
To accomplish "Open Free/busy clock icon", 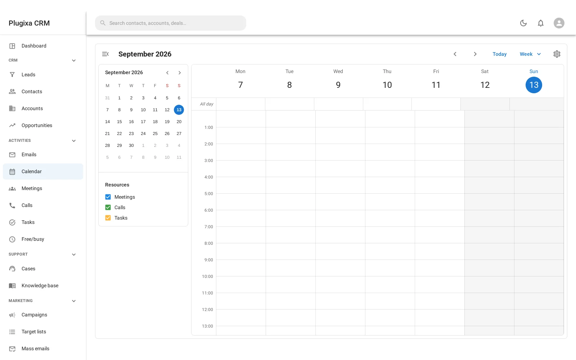I will [x=12, y=239].
